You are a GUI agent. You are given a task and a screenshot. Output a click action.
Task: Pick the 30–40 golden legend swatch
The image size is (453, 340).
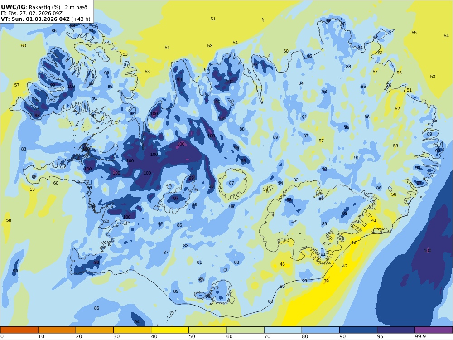[132, 330]
